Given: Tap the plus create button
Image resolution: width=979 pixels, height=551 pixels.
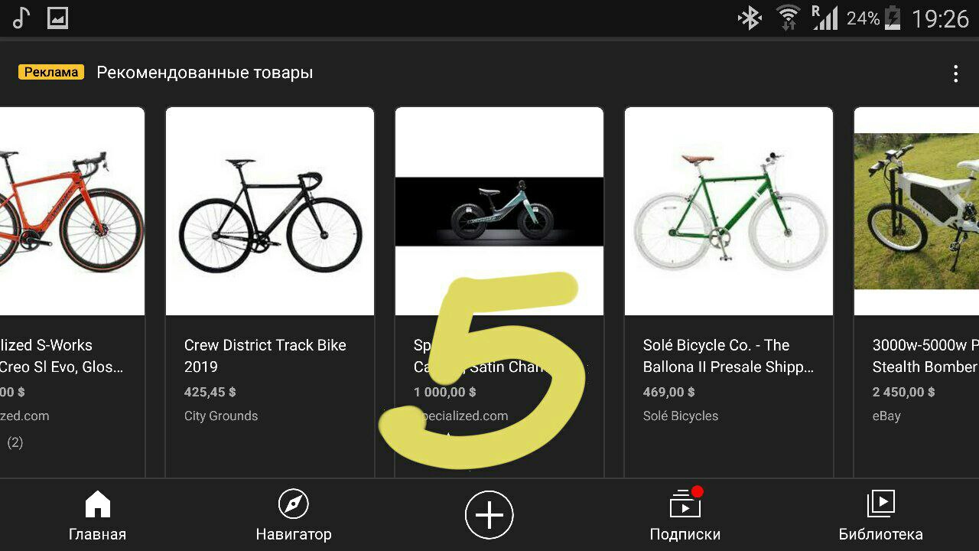Looking at the screenshot, I should 489,515.
